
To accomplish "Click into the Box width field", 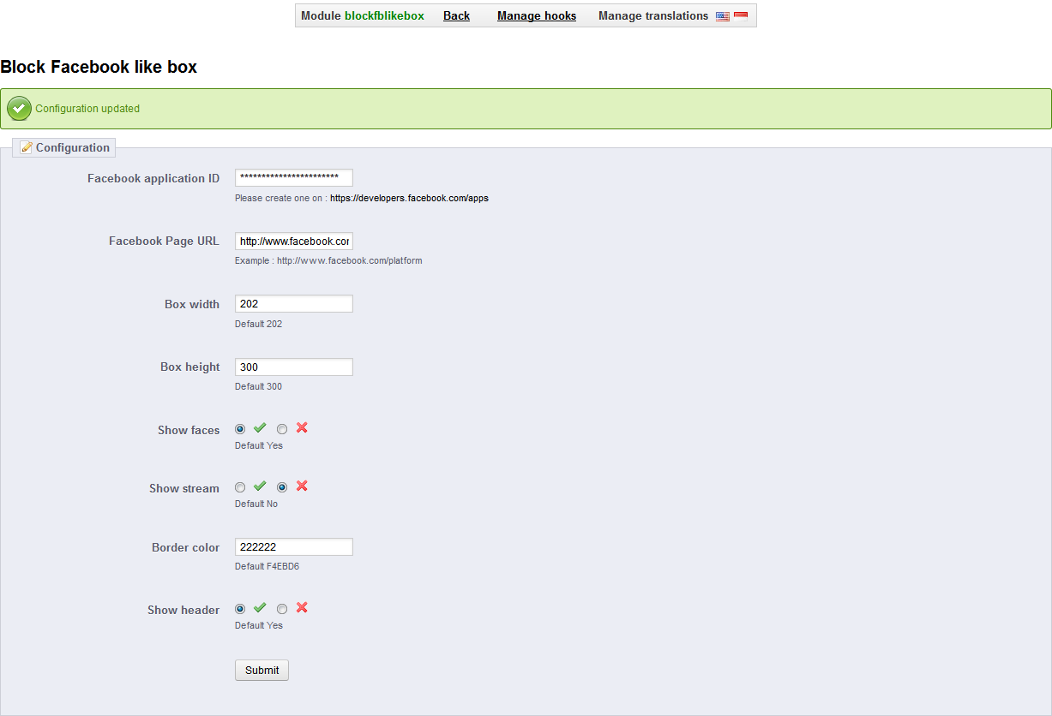I will [294, 304].
